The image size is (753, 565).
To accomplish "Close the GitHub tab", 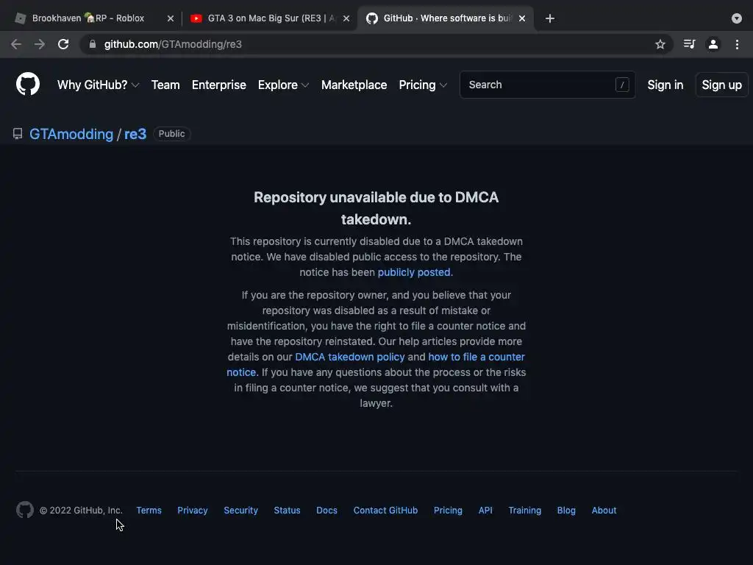I will tap(522, 18).
